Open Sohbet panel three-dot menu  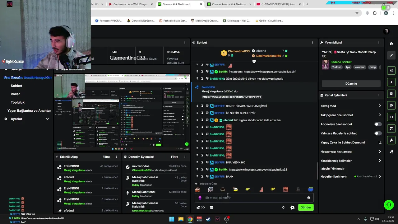tap(313, 43)
